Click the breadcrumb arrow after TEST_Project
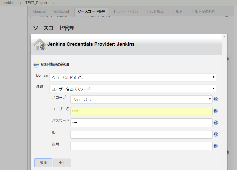 pos(53,3)
